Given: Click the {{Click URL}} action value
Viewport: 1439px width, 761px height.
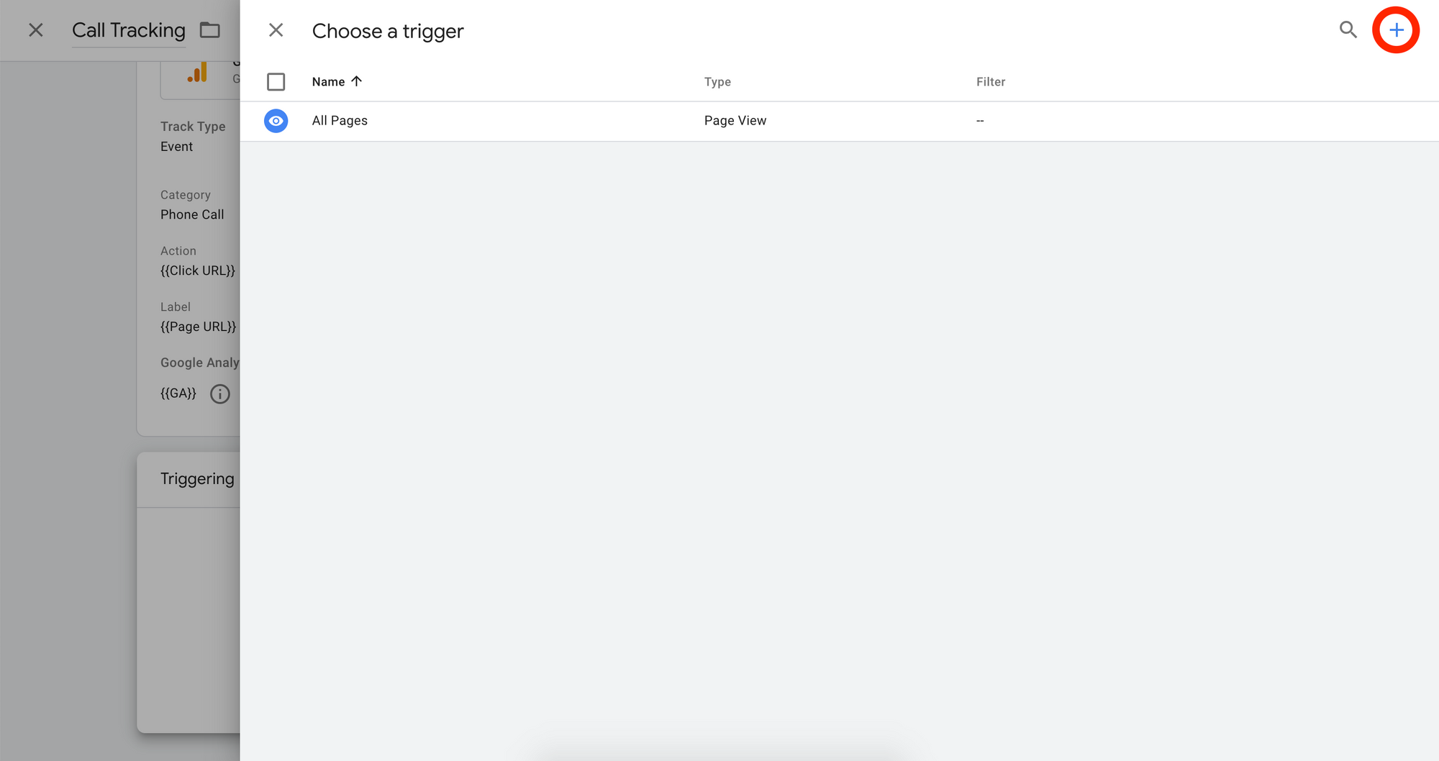Looking at the screenshot, I should 198,270.
